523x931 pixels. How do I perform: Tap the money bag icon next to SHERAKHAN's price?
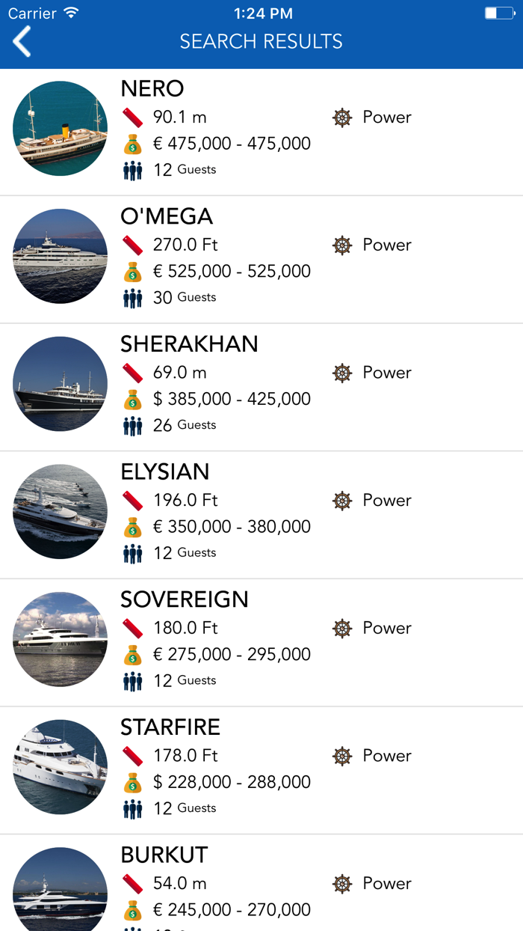click(x=133, y=399)
